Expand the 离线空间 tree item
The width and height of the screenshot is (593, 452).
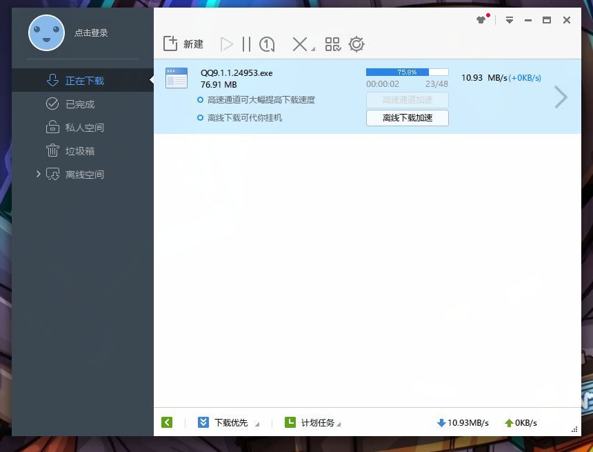tap(39, 175)
